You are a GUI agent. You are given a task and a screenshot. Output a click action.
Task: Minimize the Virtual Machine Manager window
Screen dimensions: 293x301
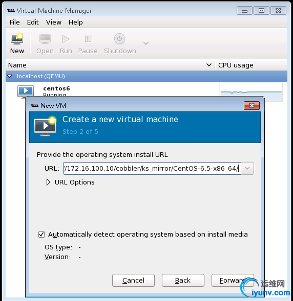244,11
